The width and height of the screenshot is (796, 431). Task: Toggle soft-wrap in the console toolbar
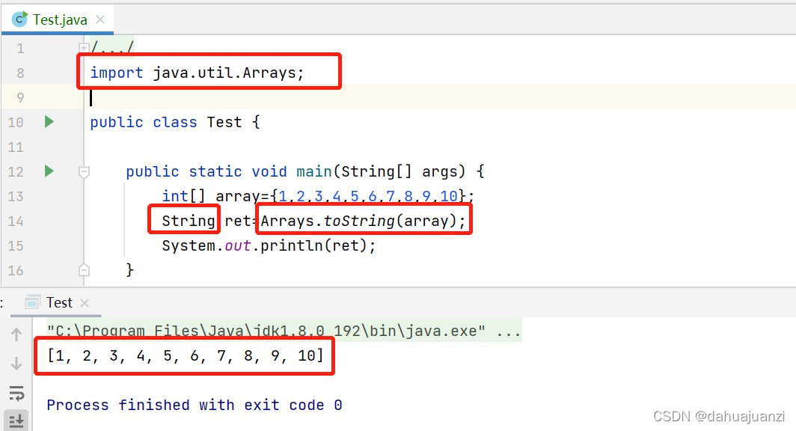coord(16,392)
